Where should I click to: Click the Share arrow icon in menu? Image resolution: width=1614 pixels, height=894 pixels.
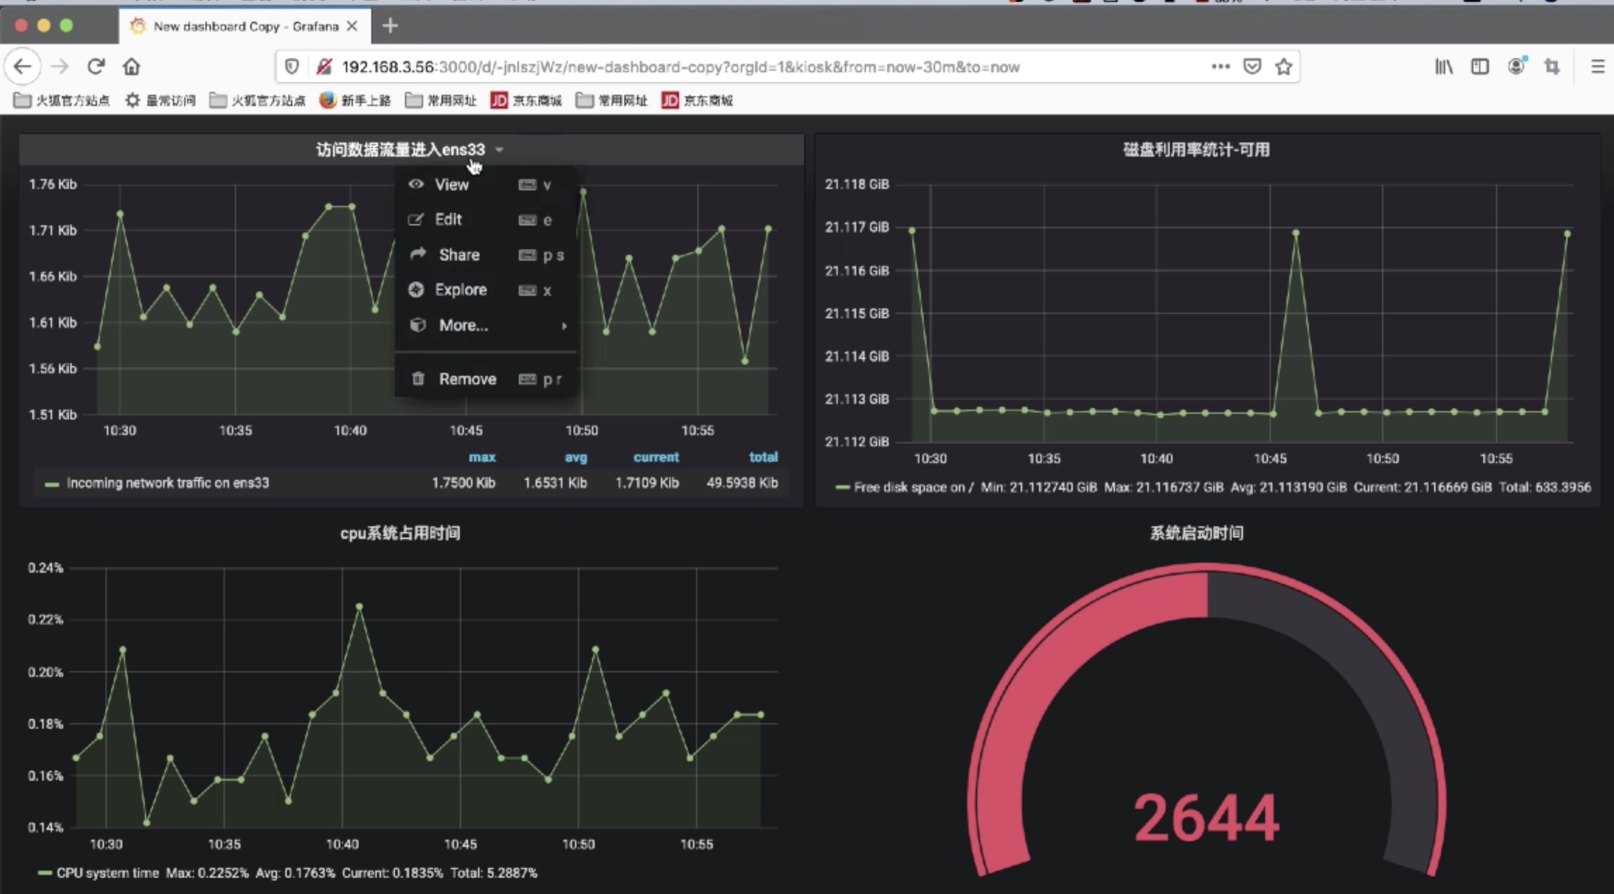tap(418, 254)
